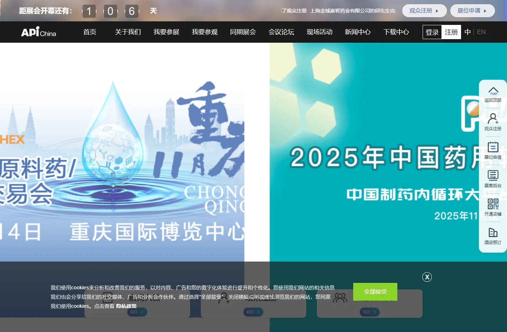Image resolution: width=507 pixels, height=332 pixels.
Task: Open the 新闻中心 menu item
Action: point(358,32)
